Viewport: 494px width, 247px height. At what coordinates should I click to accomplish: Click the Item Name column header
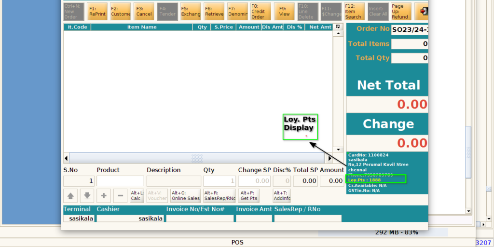pyautogui.click(x=142, y=27)
